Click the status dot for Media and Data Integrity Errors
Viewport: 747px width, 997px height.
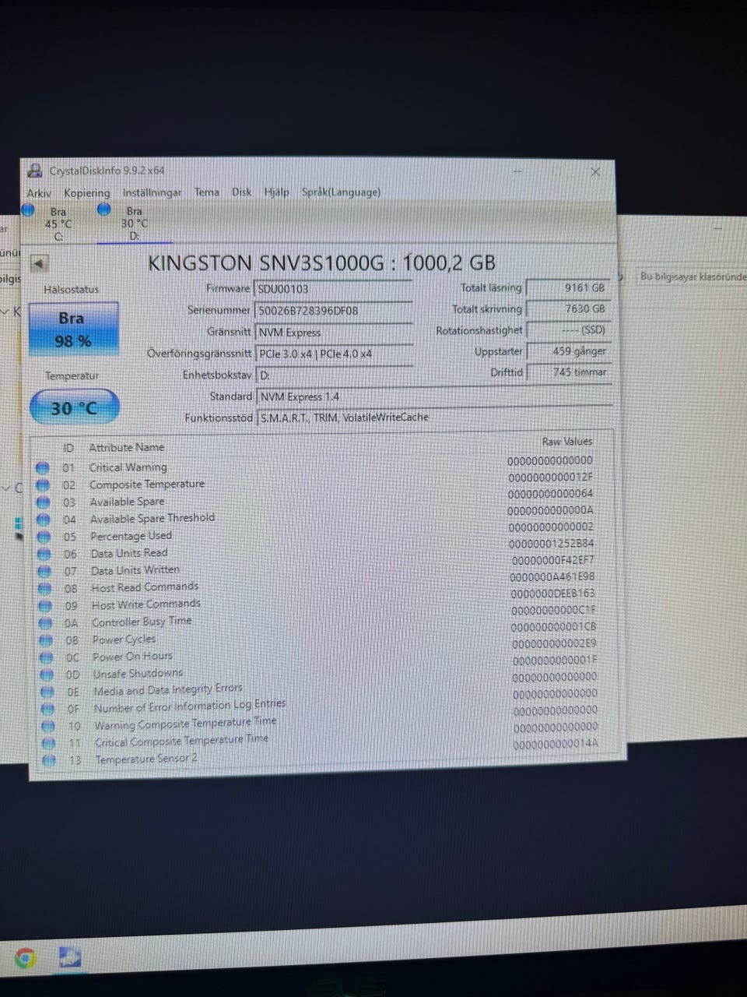tap(47, 692)
